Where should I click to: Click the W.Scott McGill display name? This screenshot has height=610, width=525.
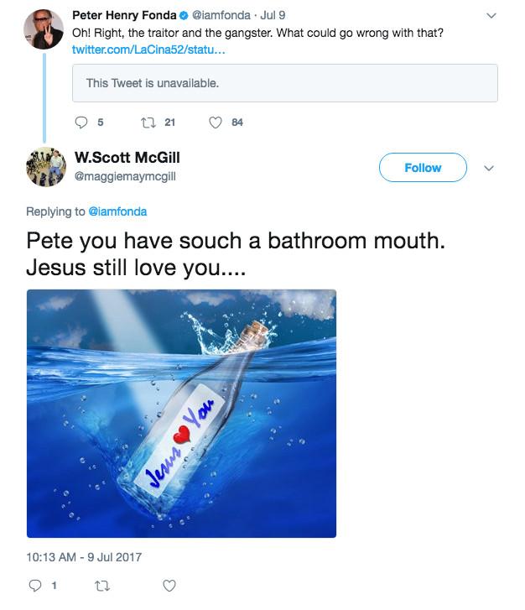click(127, 158)
